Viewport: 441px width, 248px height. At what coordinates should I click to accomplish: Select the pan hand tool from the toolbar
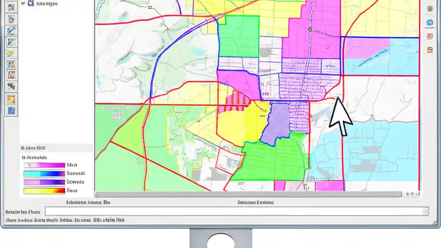pyautogui.click(x=11, y=31)
